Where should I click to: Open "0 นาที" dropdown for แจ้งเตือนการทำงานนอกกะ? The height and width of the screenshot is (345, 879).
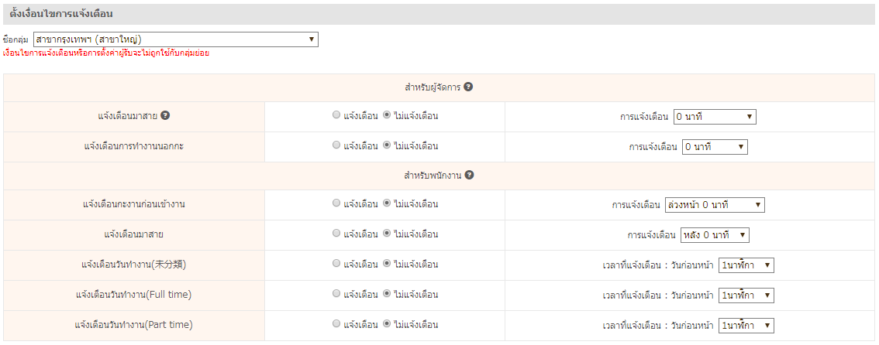715,146
